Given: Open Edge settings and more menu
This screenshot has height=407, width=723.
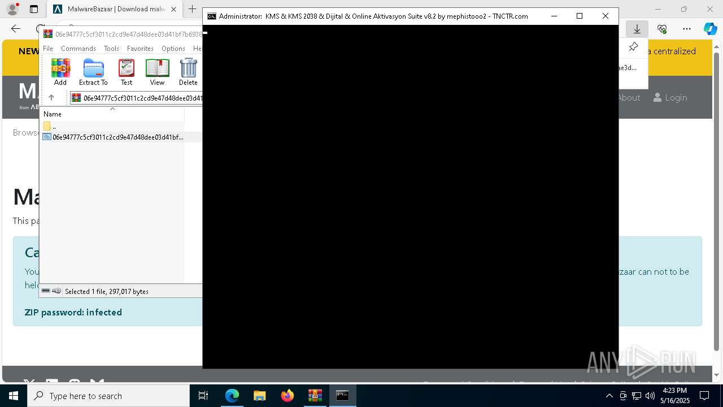Looking at the screenshot, I should click(x=686, y=29).
